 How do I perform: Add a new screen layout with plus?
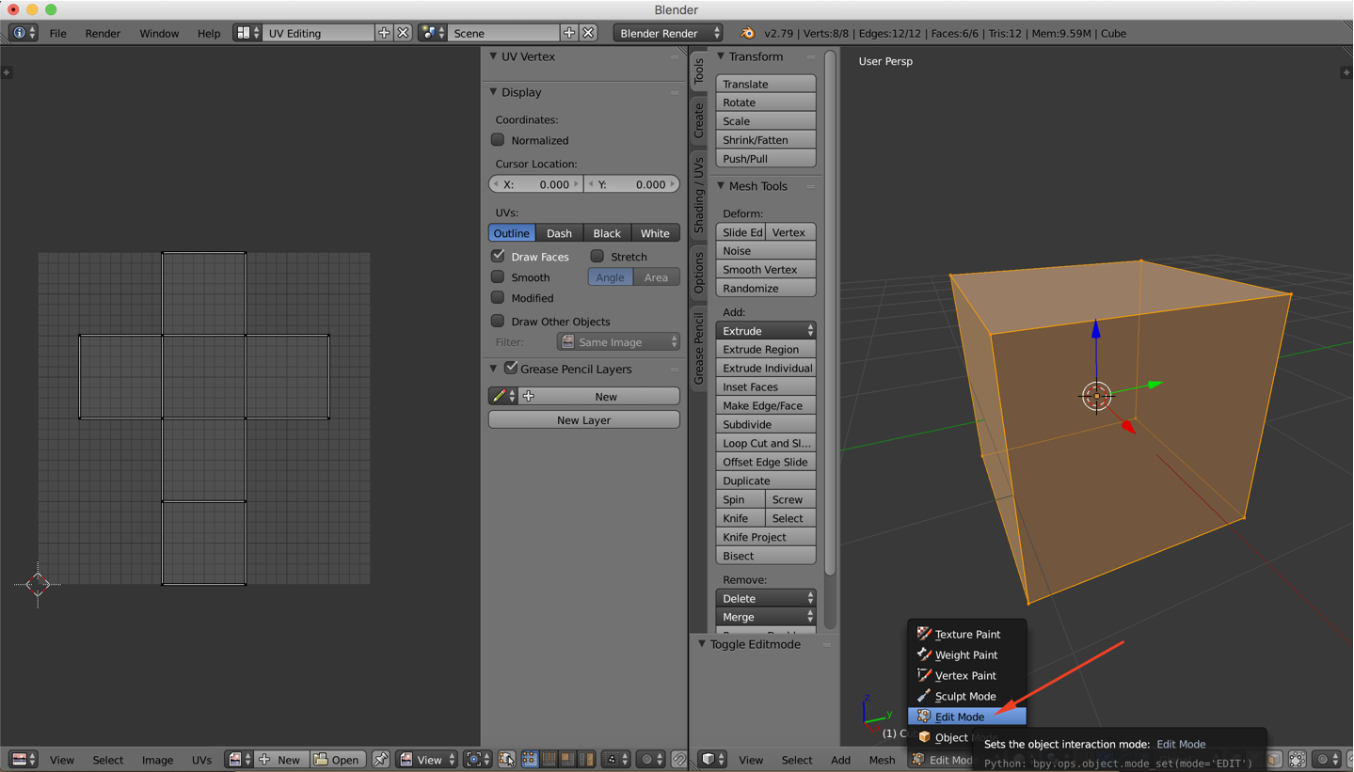[x=384, y=33]
